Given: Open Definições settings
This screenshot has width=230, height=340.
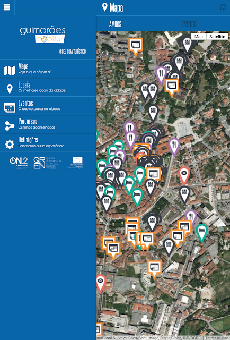Looking at the screenshot, I should pyautogui.click(x=48, y=142).
